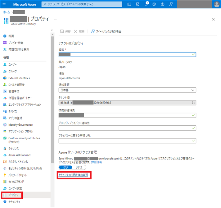Viewport: 221px width, 208px height.
Task: Close the properties blade
Action: (213, 19)
